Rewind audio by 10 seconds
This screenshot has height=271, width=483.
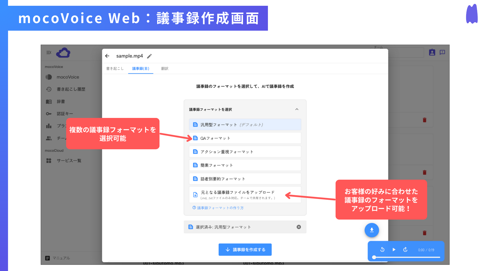pos(382,250)
